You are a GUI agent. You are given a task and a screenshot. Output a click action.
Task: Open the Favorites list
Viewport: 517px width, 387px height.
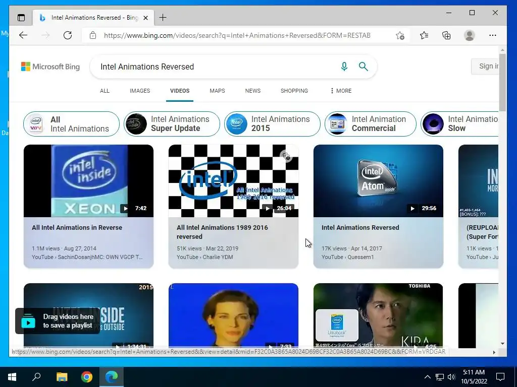pos(424,35)
